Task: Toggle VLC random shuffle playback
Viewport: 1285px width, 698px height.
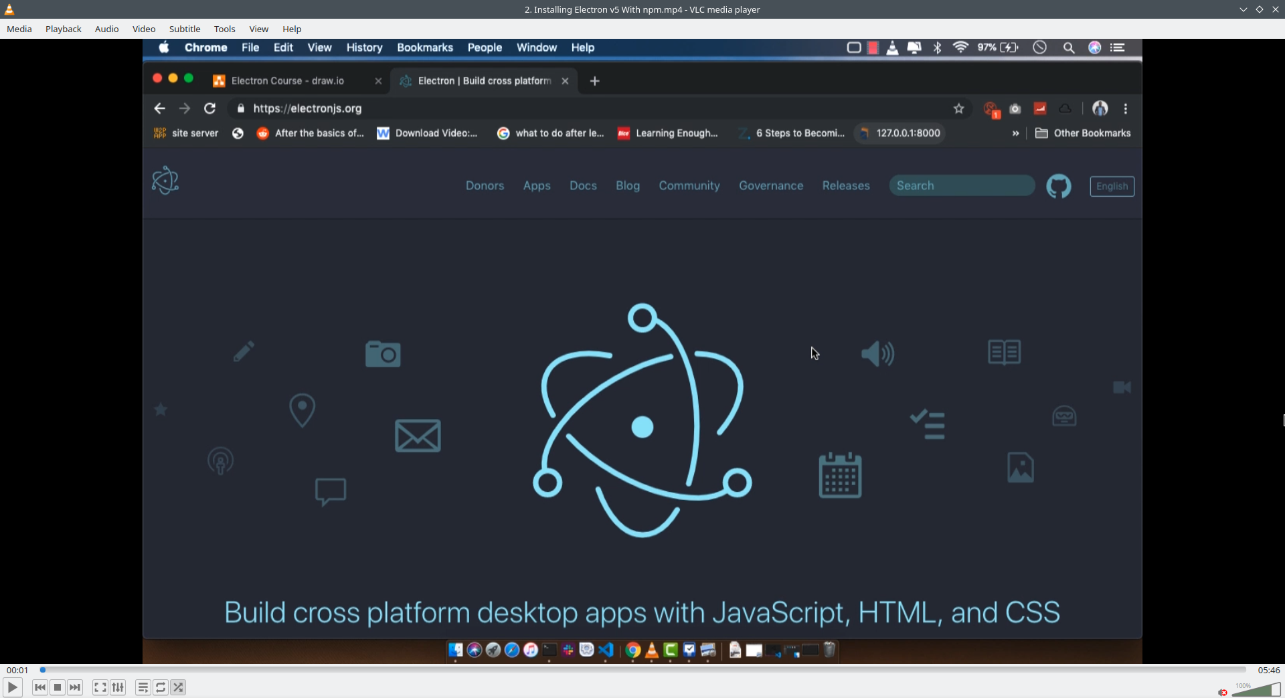Action: pyautogui.click(x=178, y=687)
